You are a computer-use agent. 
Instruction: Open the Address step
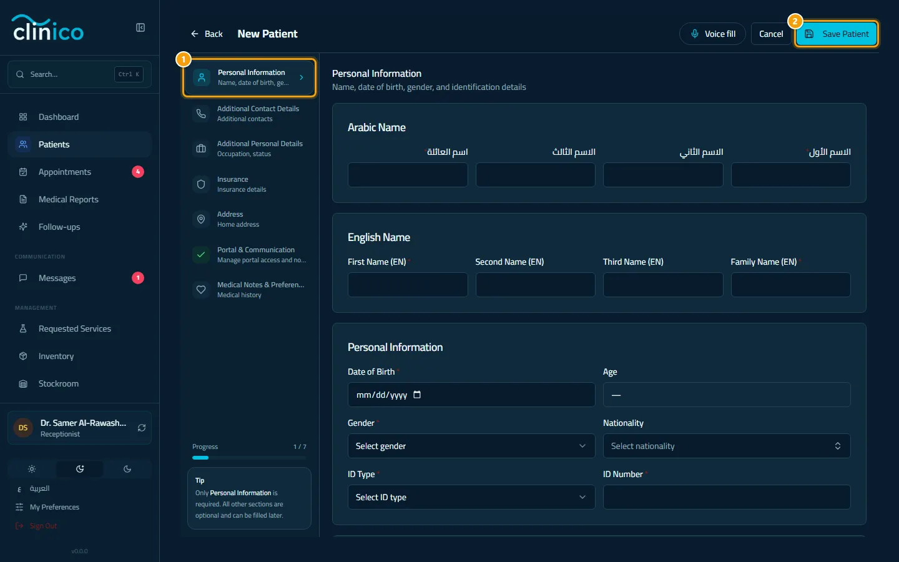pyautogui.click(x=249, y=219)
